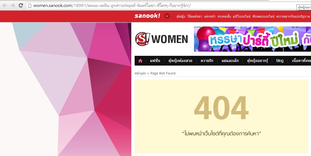Go to the ความรัก section
This screenshot has width=311, height=156.
207,61
